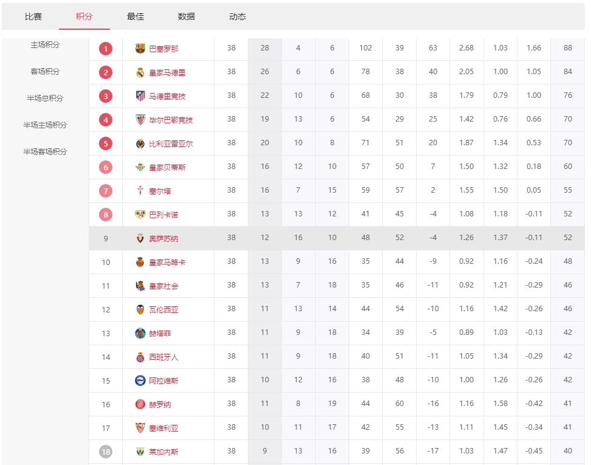591x465 pixels.
Task: Open the 塞尔塔 team link
Action: point(160,191)
